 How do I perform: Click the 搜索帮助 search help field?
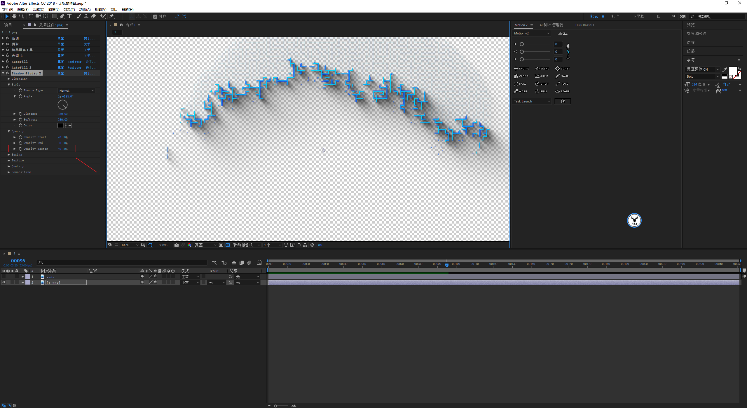717,17
